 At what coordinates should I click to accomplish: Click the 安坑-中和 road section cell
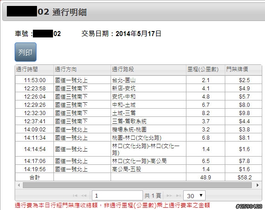(148, 97)
